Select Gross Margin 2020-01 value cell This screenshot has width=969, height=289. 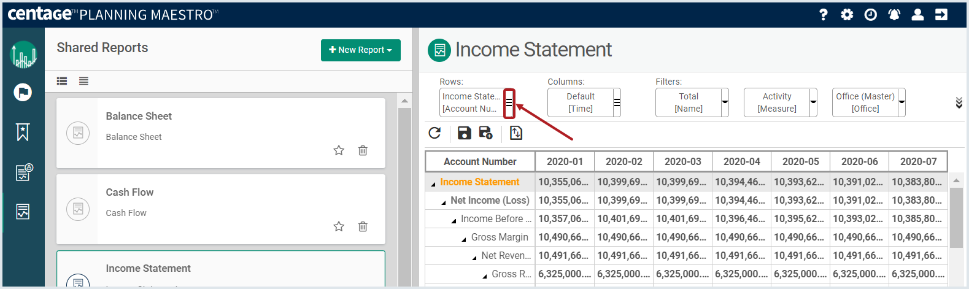coord(565,237)
